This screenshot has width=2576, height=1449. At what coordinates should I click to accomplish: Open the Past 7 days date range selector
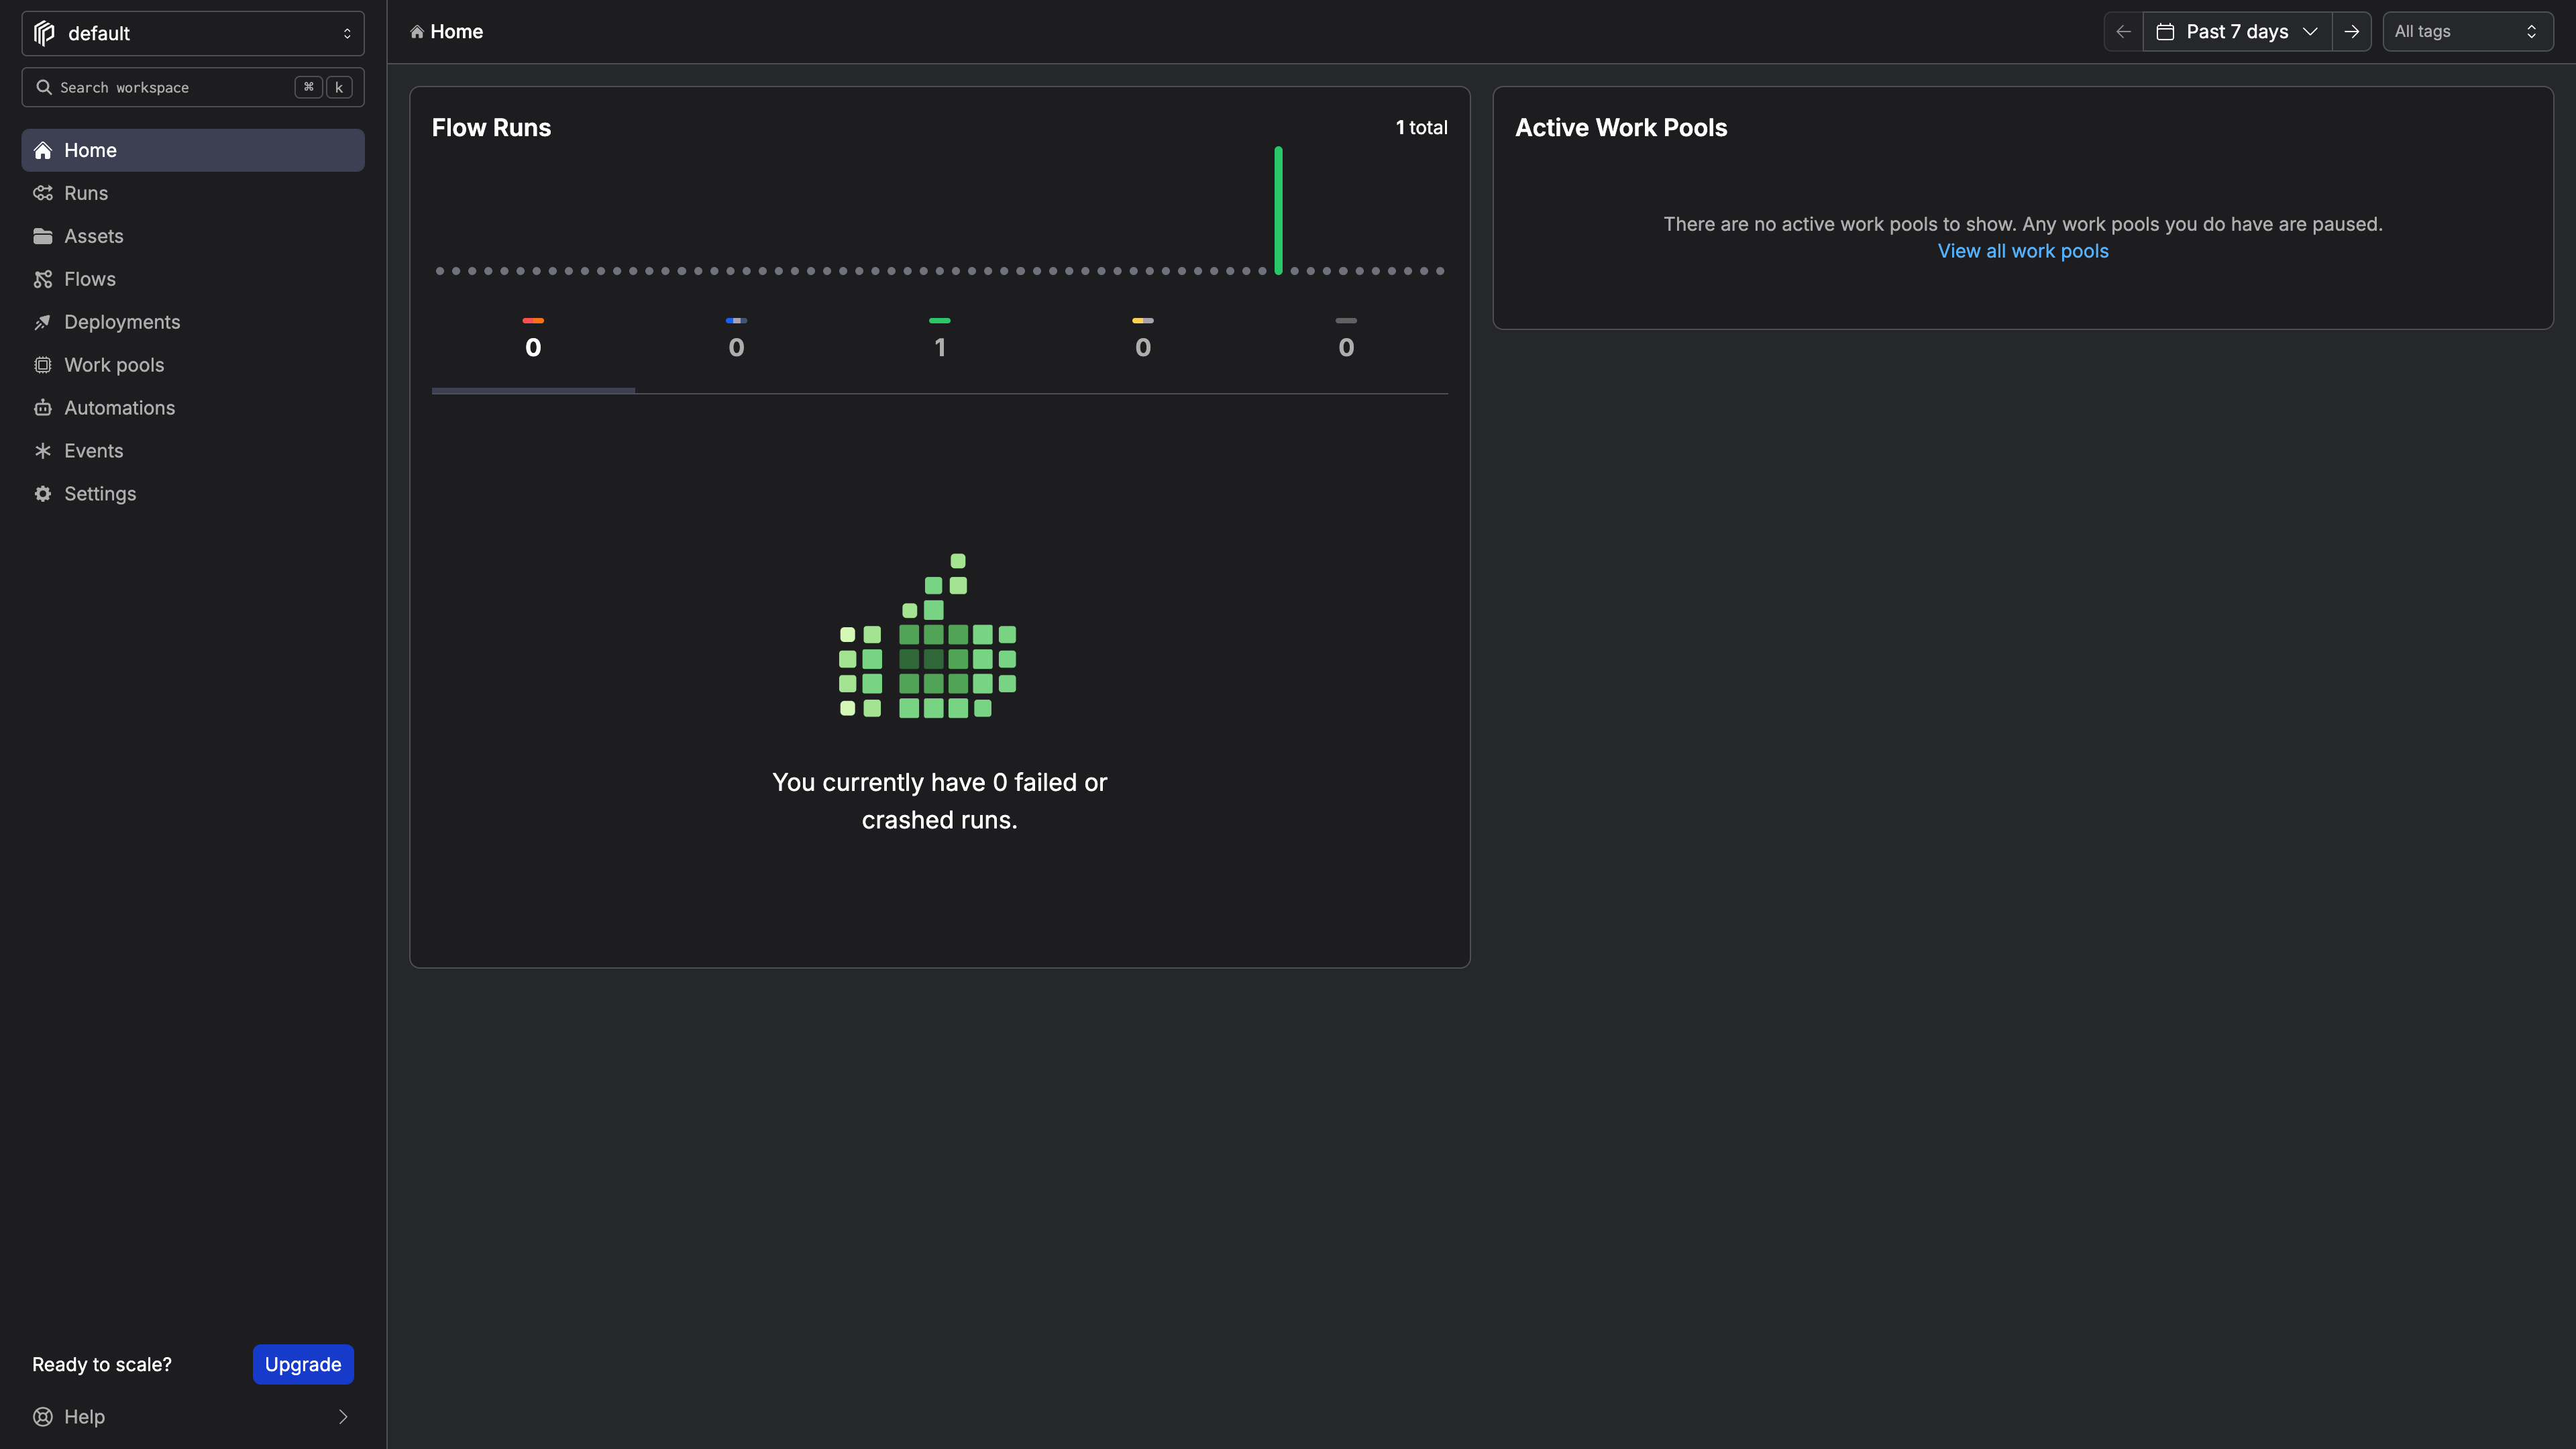[x=2237, y=31]
